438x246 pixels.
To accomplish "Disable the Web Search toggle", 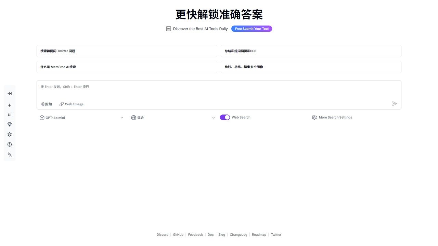I will point(225,117).
